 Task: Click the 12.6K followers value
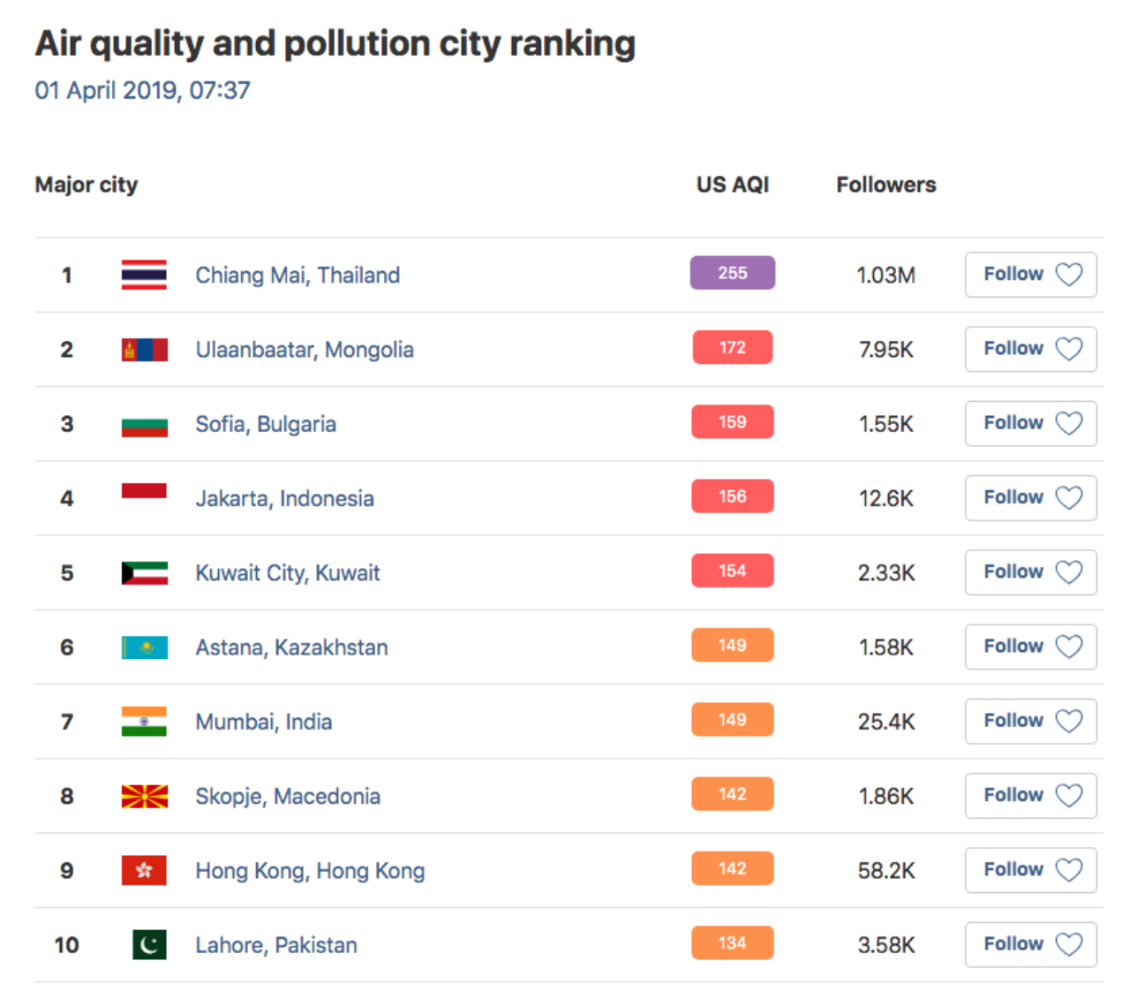tap(886, 499)
